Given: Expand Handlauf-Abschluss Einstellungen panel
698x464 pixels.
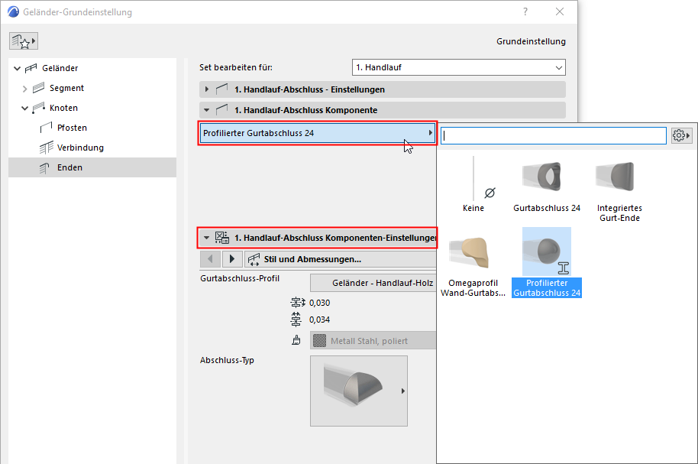Looking at the screenshot, I should click(206, 89).
